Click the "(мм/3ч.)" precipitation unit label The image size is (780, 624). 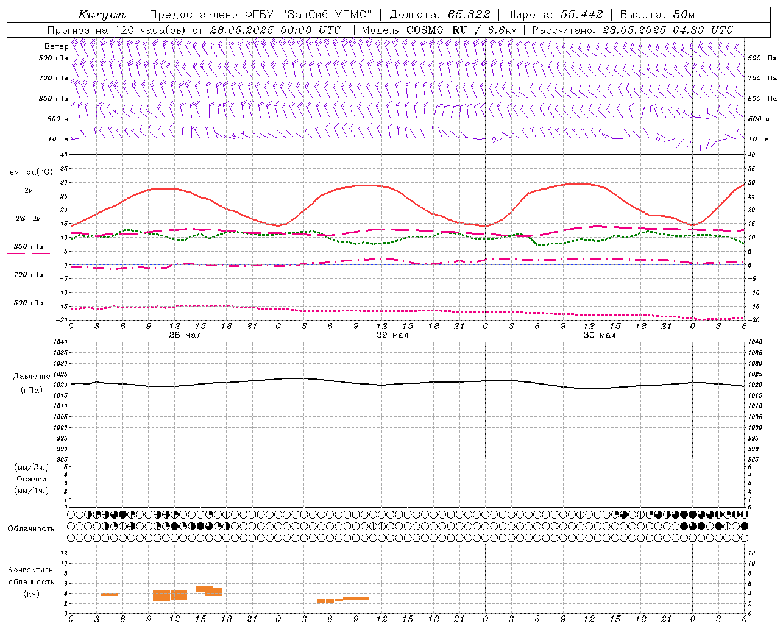[32, 467]
